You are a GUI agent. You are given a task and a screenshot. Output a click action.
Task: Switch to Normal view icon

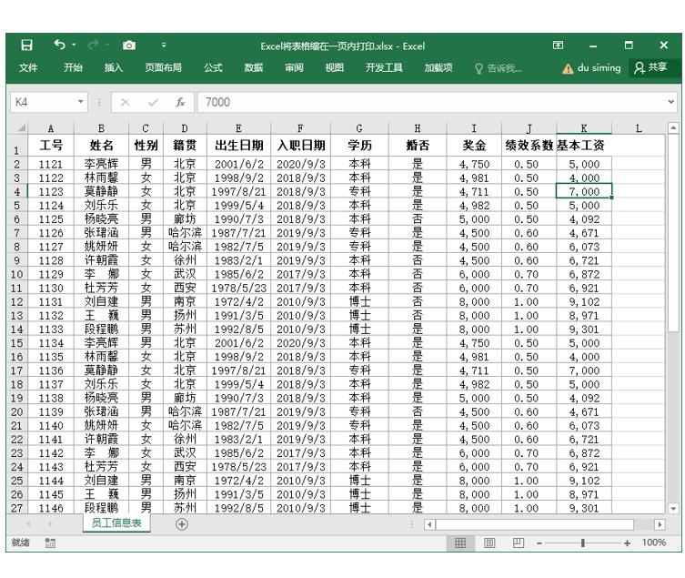tap(460, 543)
